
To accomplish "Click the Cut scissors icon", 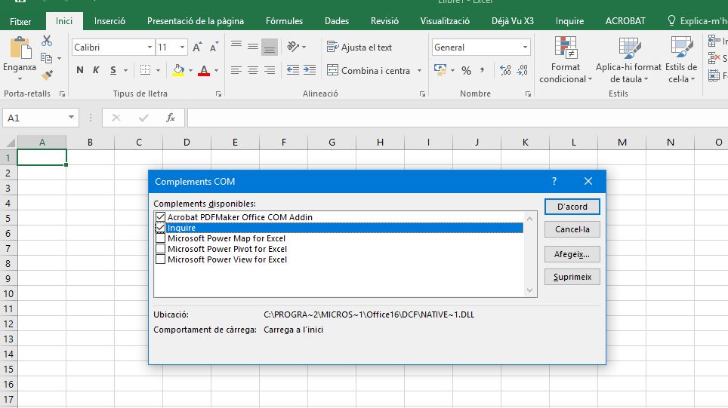I will pos(47,41).
